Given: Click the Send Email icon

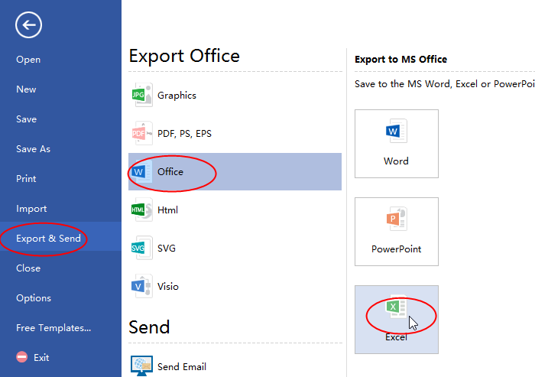Looking at the screenshot, I should (x=142, y=366).
